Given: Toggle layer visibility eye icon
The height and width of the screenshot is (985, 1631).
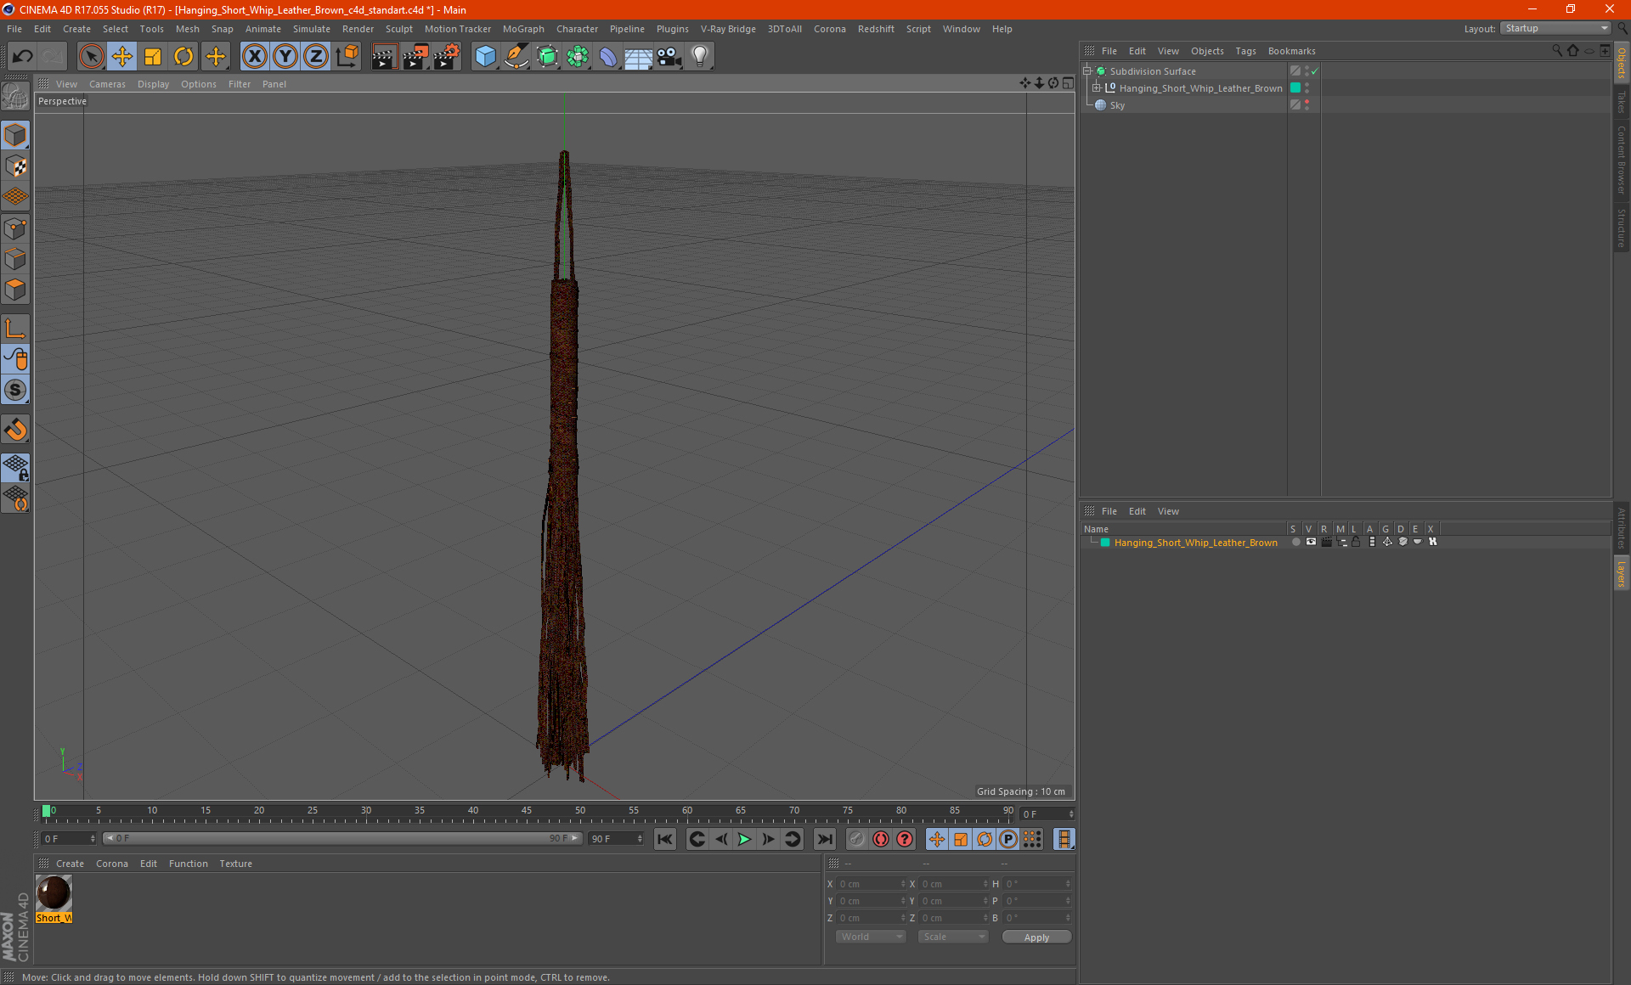Looking at the screenshot, I should click(1311, 542).
